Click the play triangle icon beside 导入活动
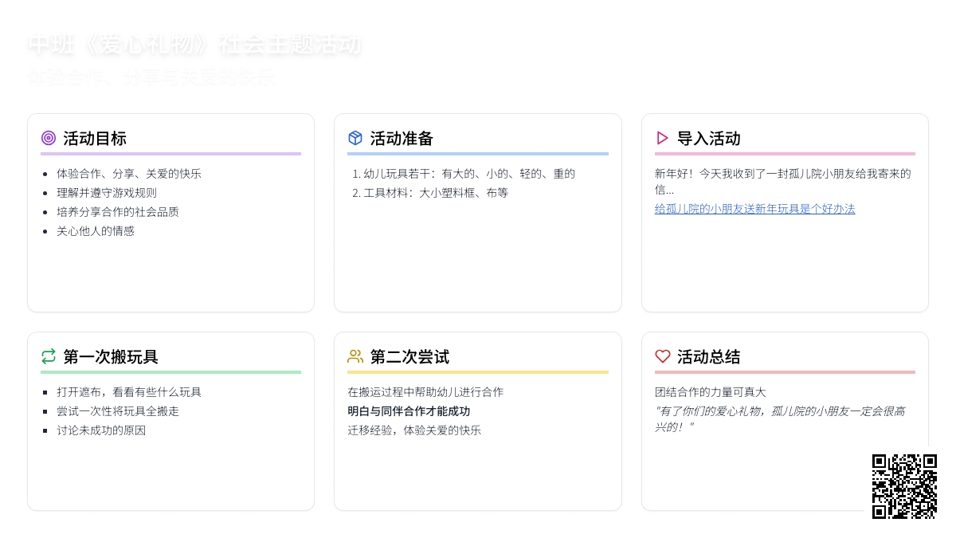 tap(662, 138)
